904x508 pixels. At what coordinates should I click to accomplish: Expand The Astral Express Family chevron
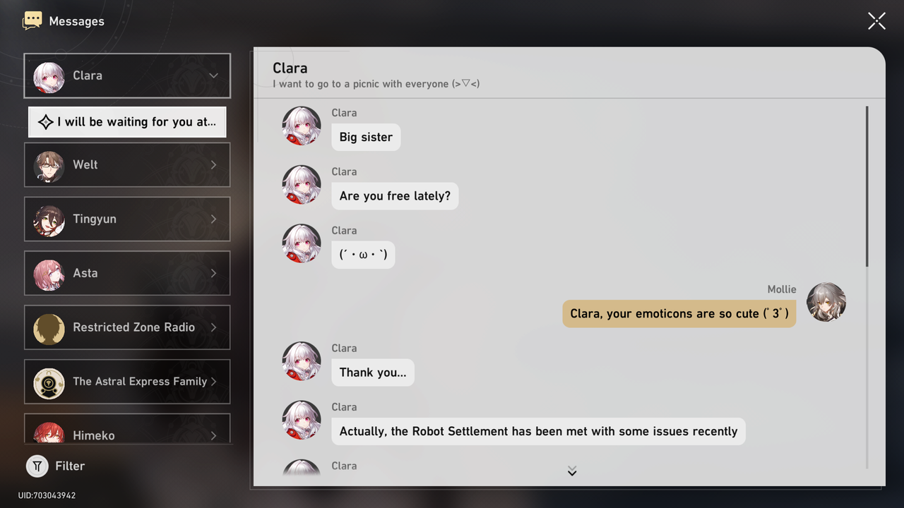click(x=213, y=382)
